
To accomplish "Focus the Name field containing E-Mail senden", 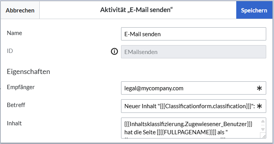I will pyautogui.click(x=193, y=34).
